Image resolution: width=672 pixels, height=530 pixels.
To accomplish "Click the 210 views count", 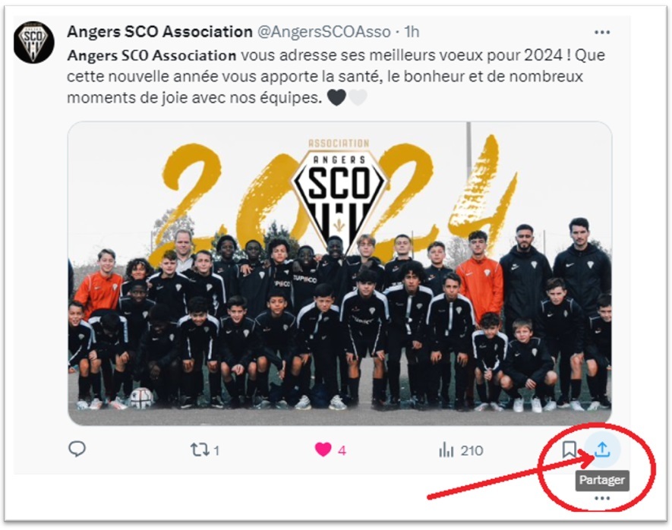I will pos(472,451).
